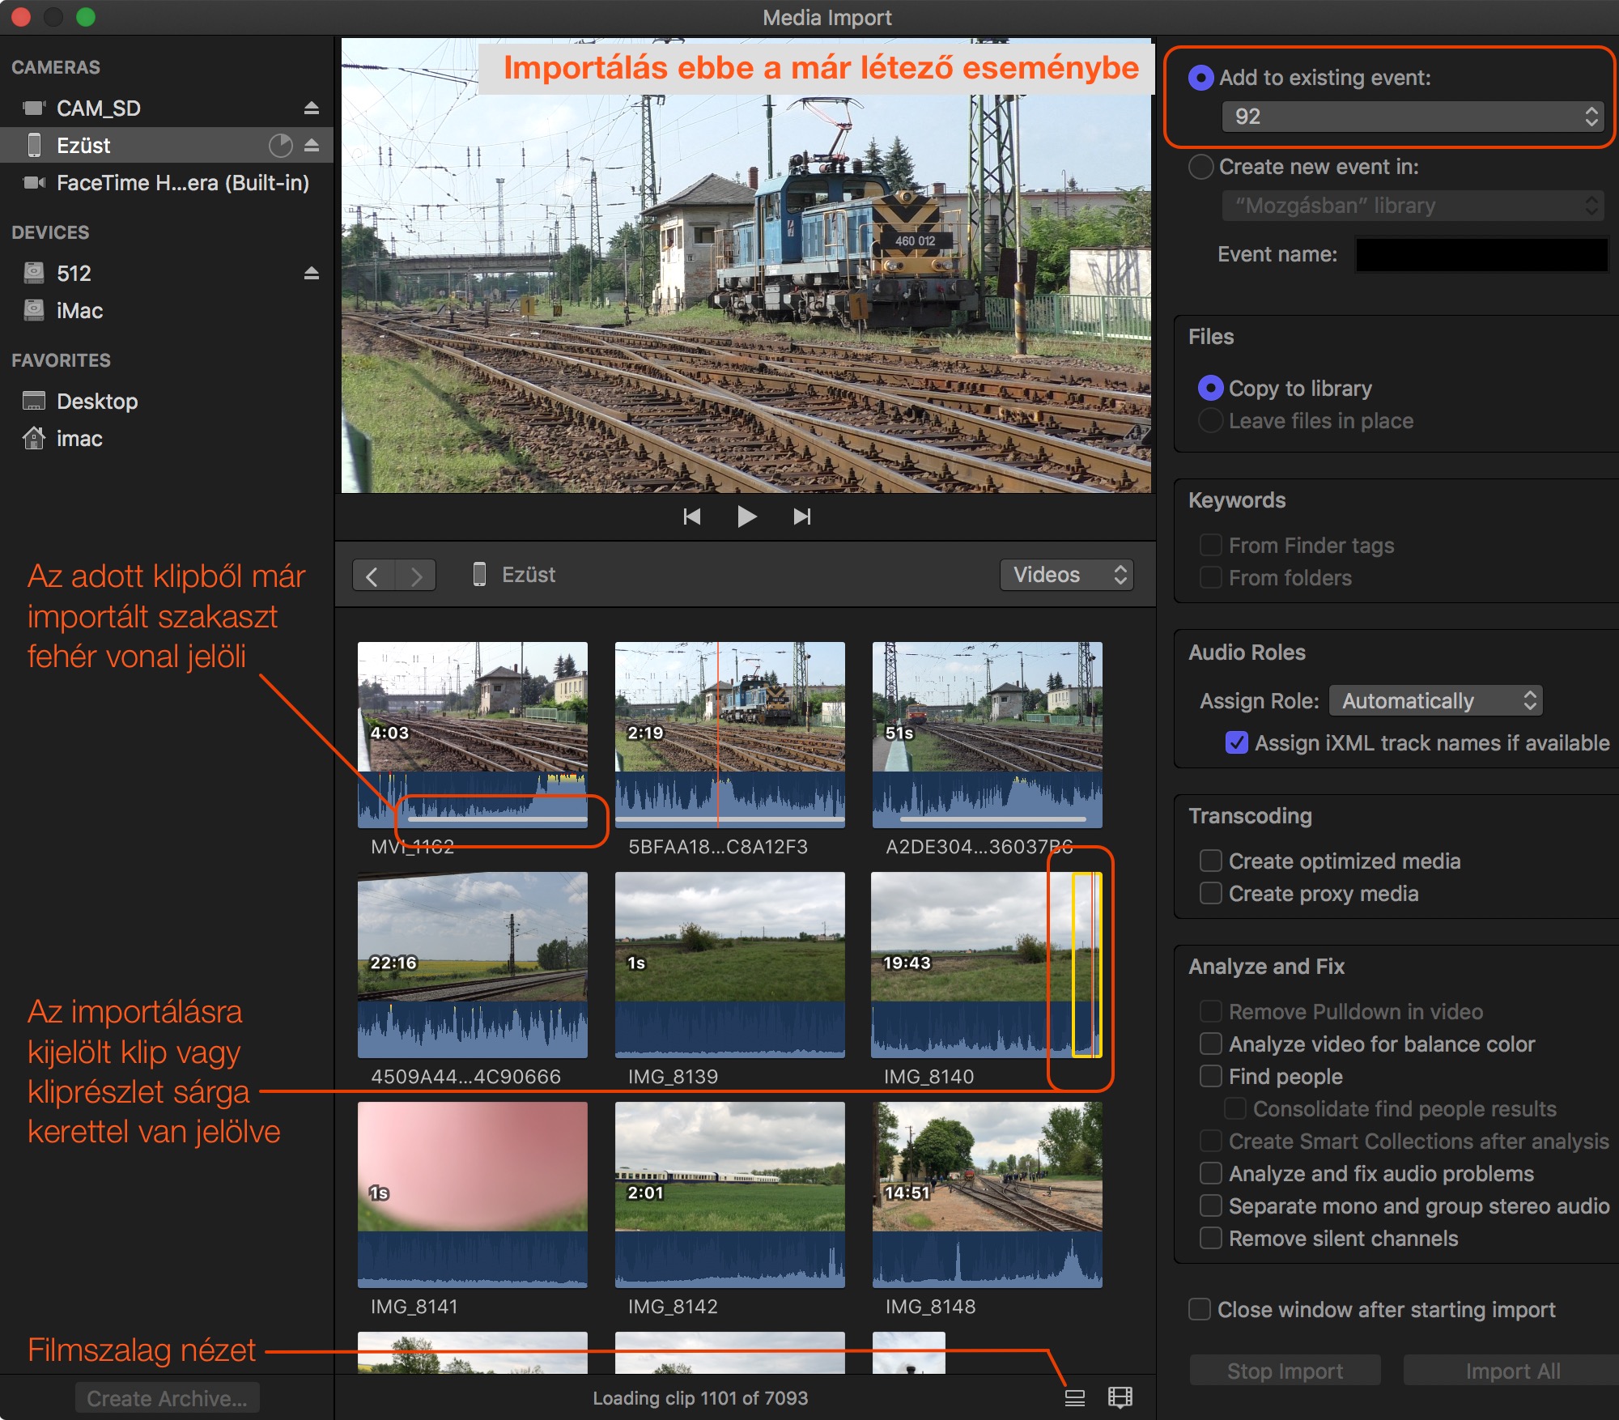Select Create new event in radio
The width and height of the screenshot is (1619, 1420).
coord(1200,167)
